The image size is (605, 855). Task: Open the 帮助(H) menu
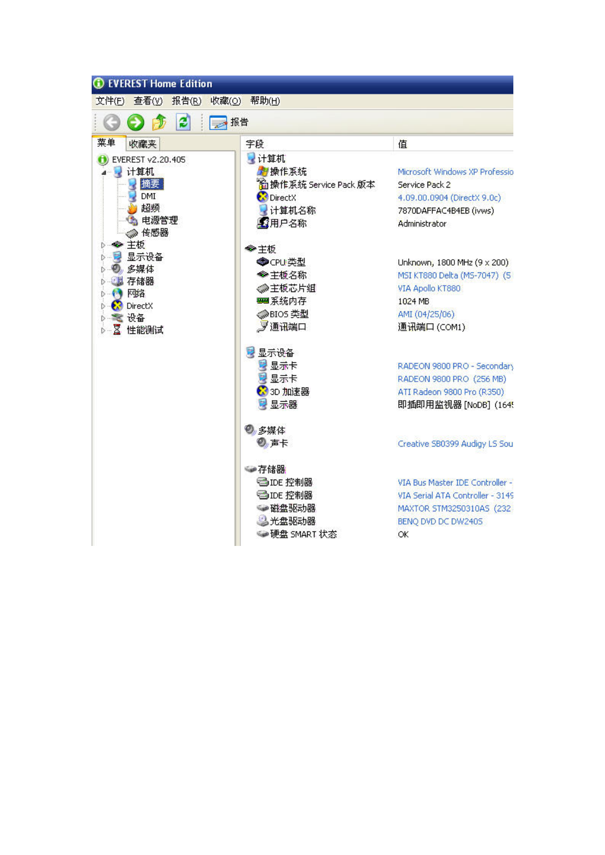coord(265,101)
